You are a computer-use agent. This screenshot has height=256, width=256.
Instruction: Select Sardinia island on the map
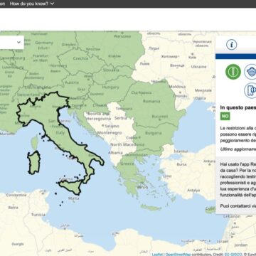click(33, 163)
